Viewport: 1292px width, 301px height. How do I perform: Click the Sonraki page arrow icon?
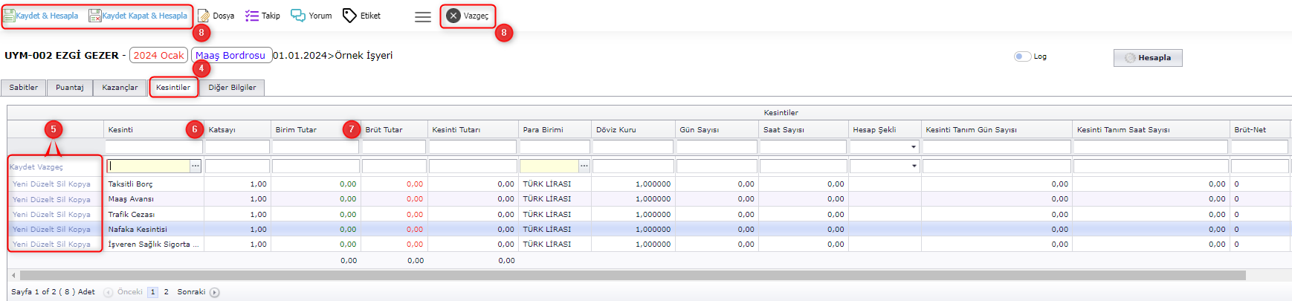(x=215, y=292)
